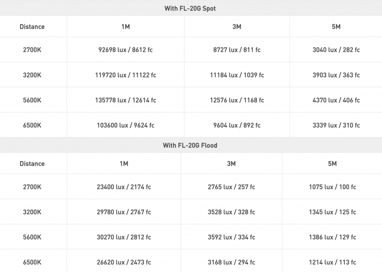Click the 3040 lux / 282 fc cell
382x272 pixels.
(x=336, y=50)
